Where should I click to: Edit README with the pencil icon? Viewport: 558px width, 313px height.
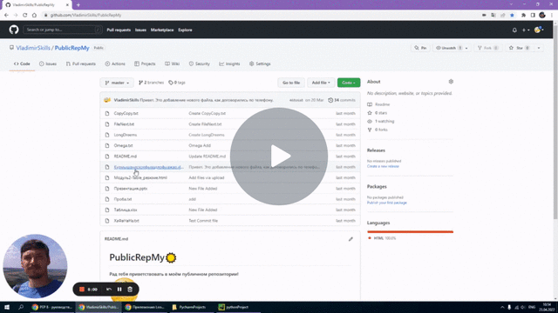(x=350, y=239)
